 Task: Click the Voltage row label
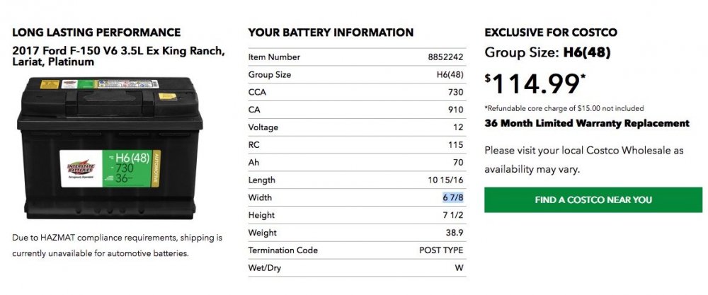click(x=263, y=127)
